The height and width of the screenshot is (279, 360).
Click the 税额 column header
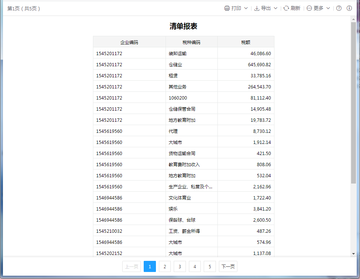pyautogui.click(x=246, y=42)
